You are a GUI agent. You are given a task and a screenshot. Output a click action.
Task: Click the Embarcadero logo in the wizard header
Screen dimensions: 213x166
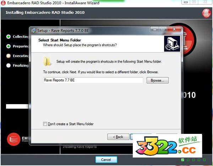coord(206,13)
